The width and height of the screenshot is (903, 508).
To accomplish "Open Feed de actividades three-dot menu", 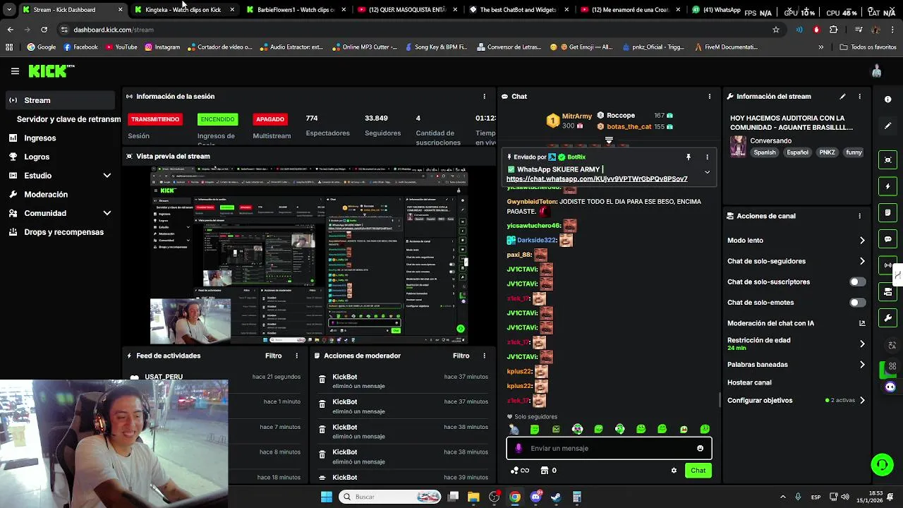I will 296,356.
